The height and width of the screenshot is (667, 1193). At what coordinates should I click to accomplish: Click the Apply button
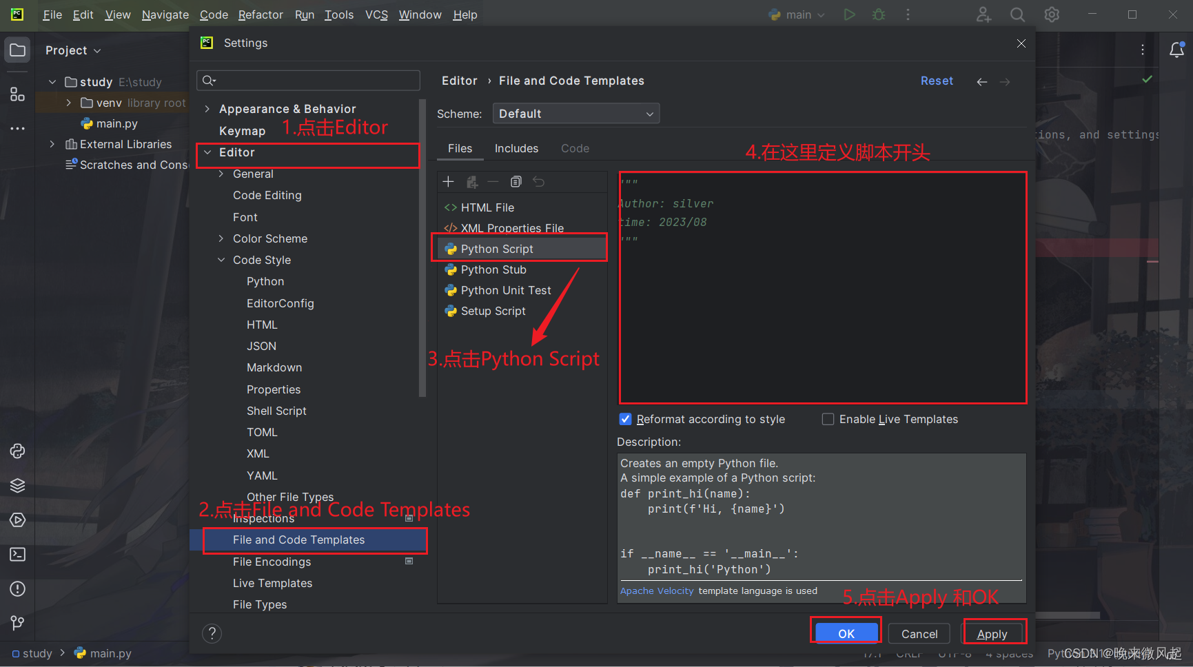pos(992,633)
